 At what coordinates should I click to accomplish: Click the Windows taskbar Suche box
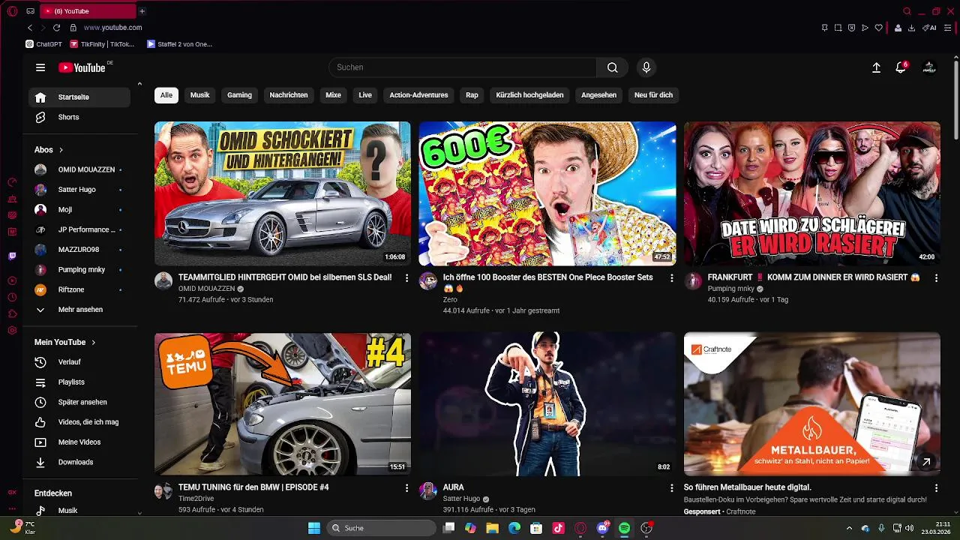[x=382, y=528]
